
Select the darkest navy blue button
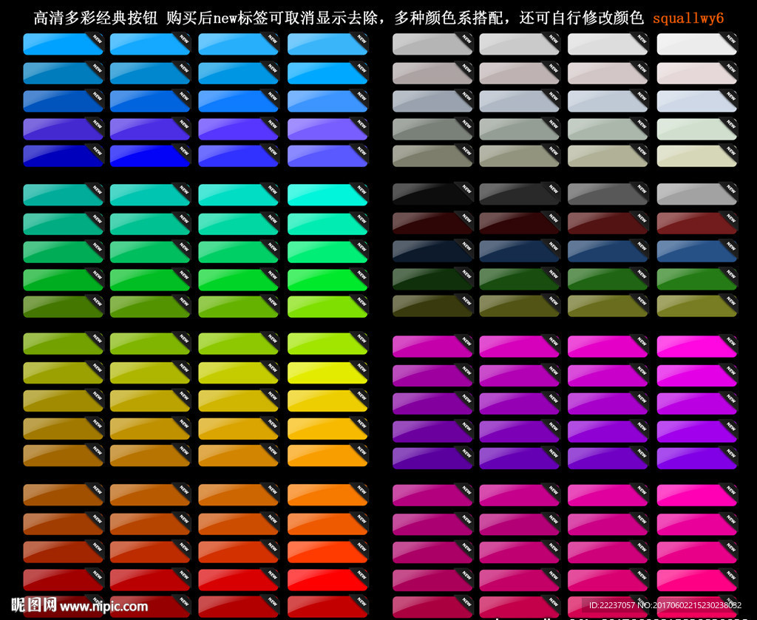(x=432, y=251)
